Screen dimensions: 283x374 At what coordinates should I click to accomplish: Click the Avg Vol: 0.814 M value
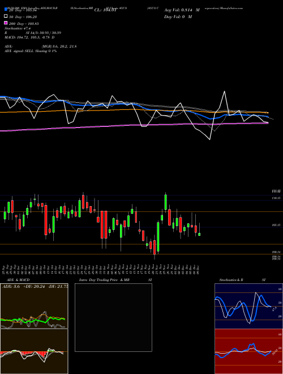click(182, 10)
